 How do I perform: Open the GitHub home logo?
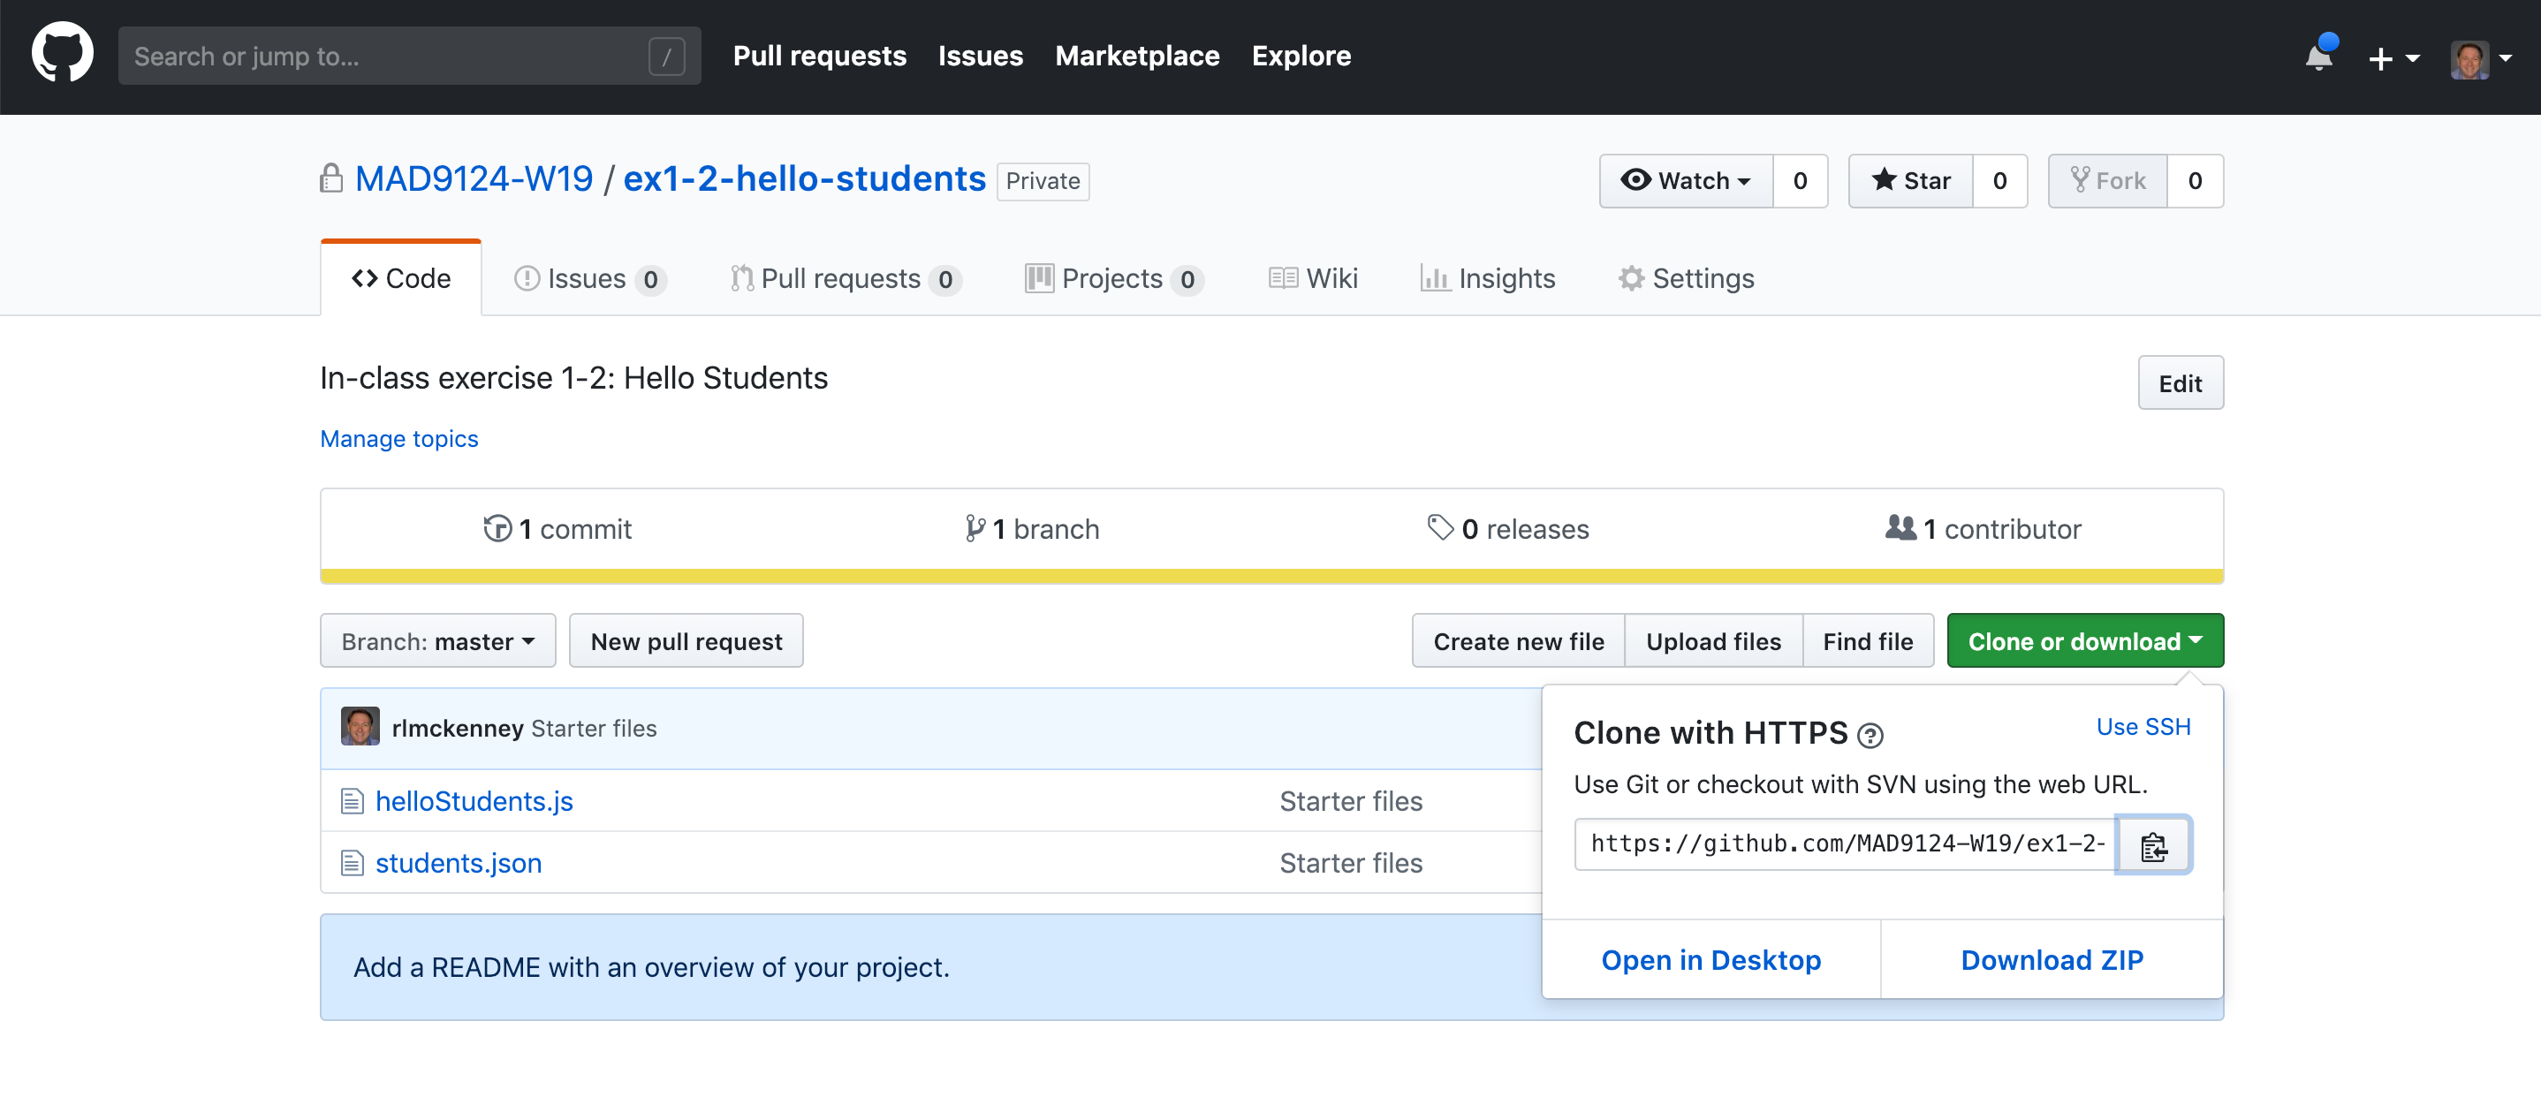[62, 54]
